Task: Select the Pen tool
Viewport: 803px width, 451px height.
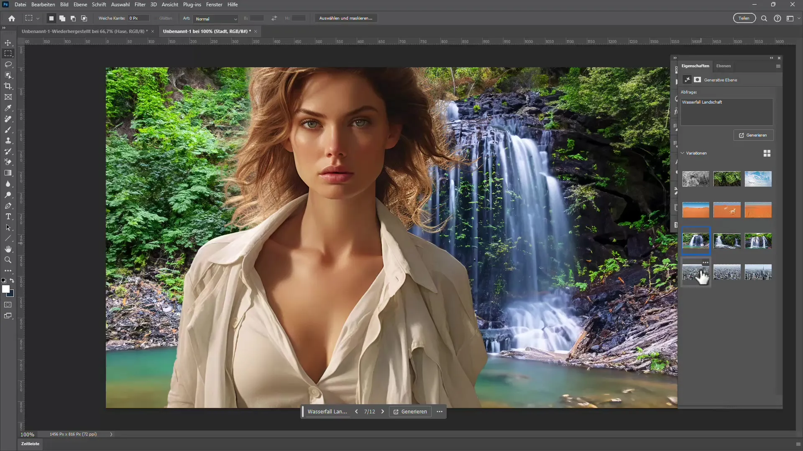Action: pyautogui.click(x=8, y=206)
